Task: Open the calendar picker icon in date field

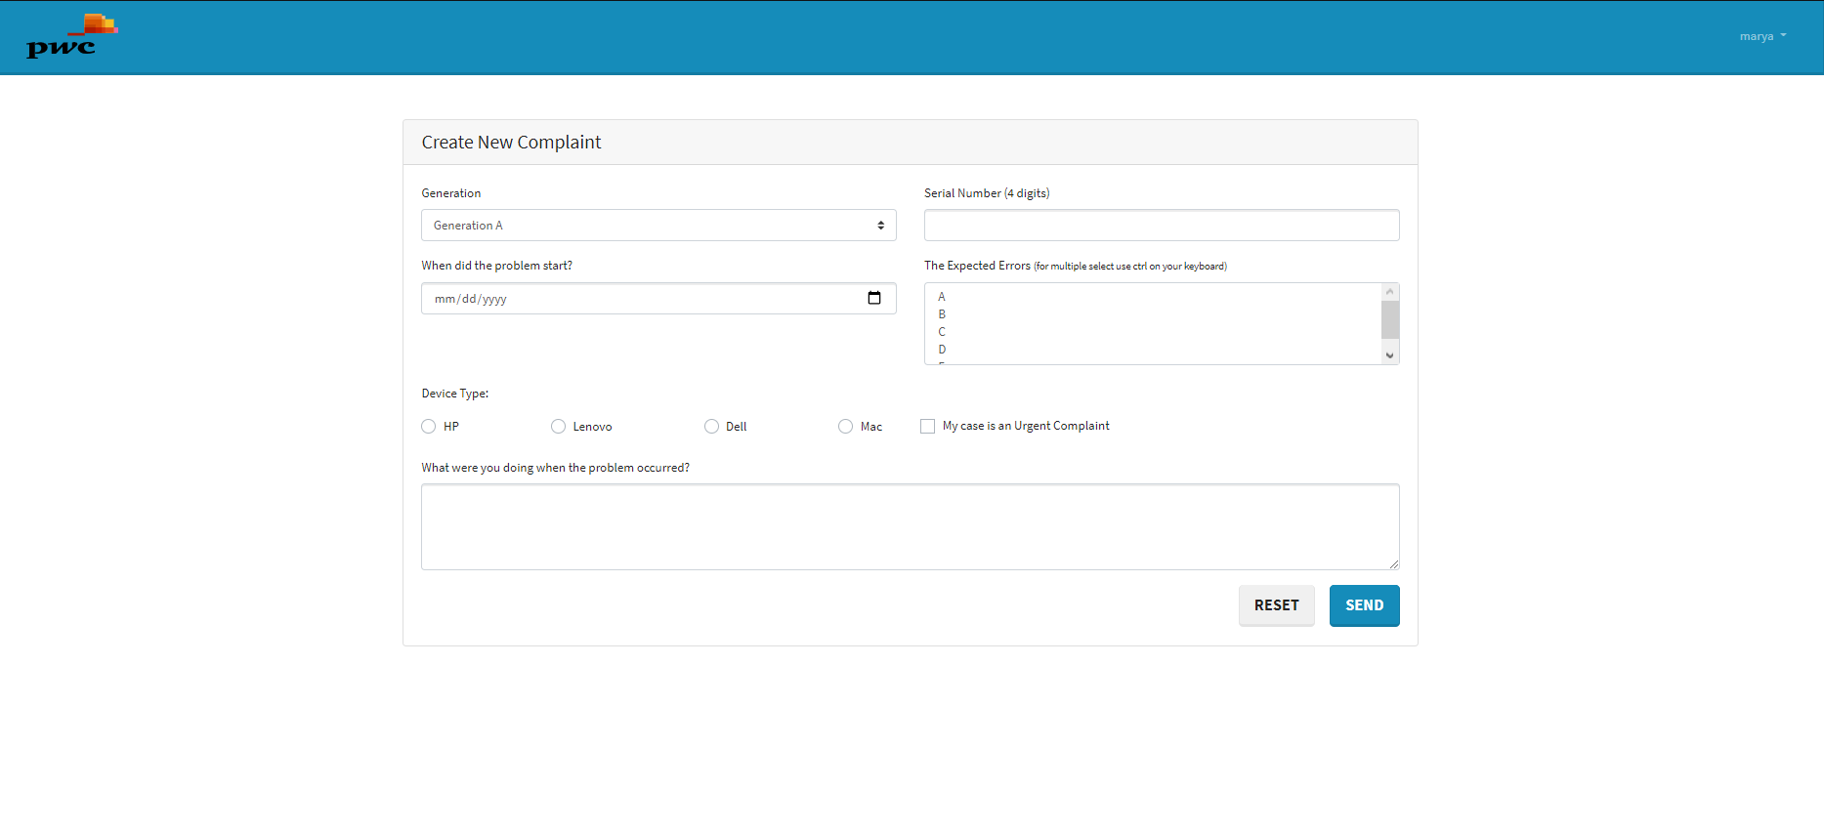Action: (x=874, y=298)
